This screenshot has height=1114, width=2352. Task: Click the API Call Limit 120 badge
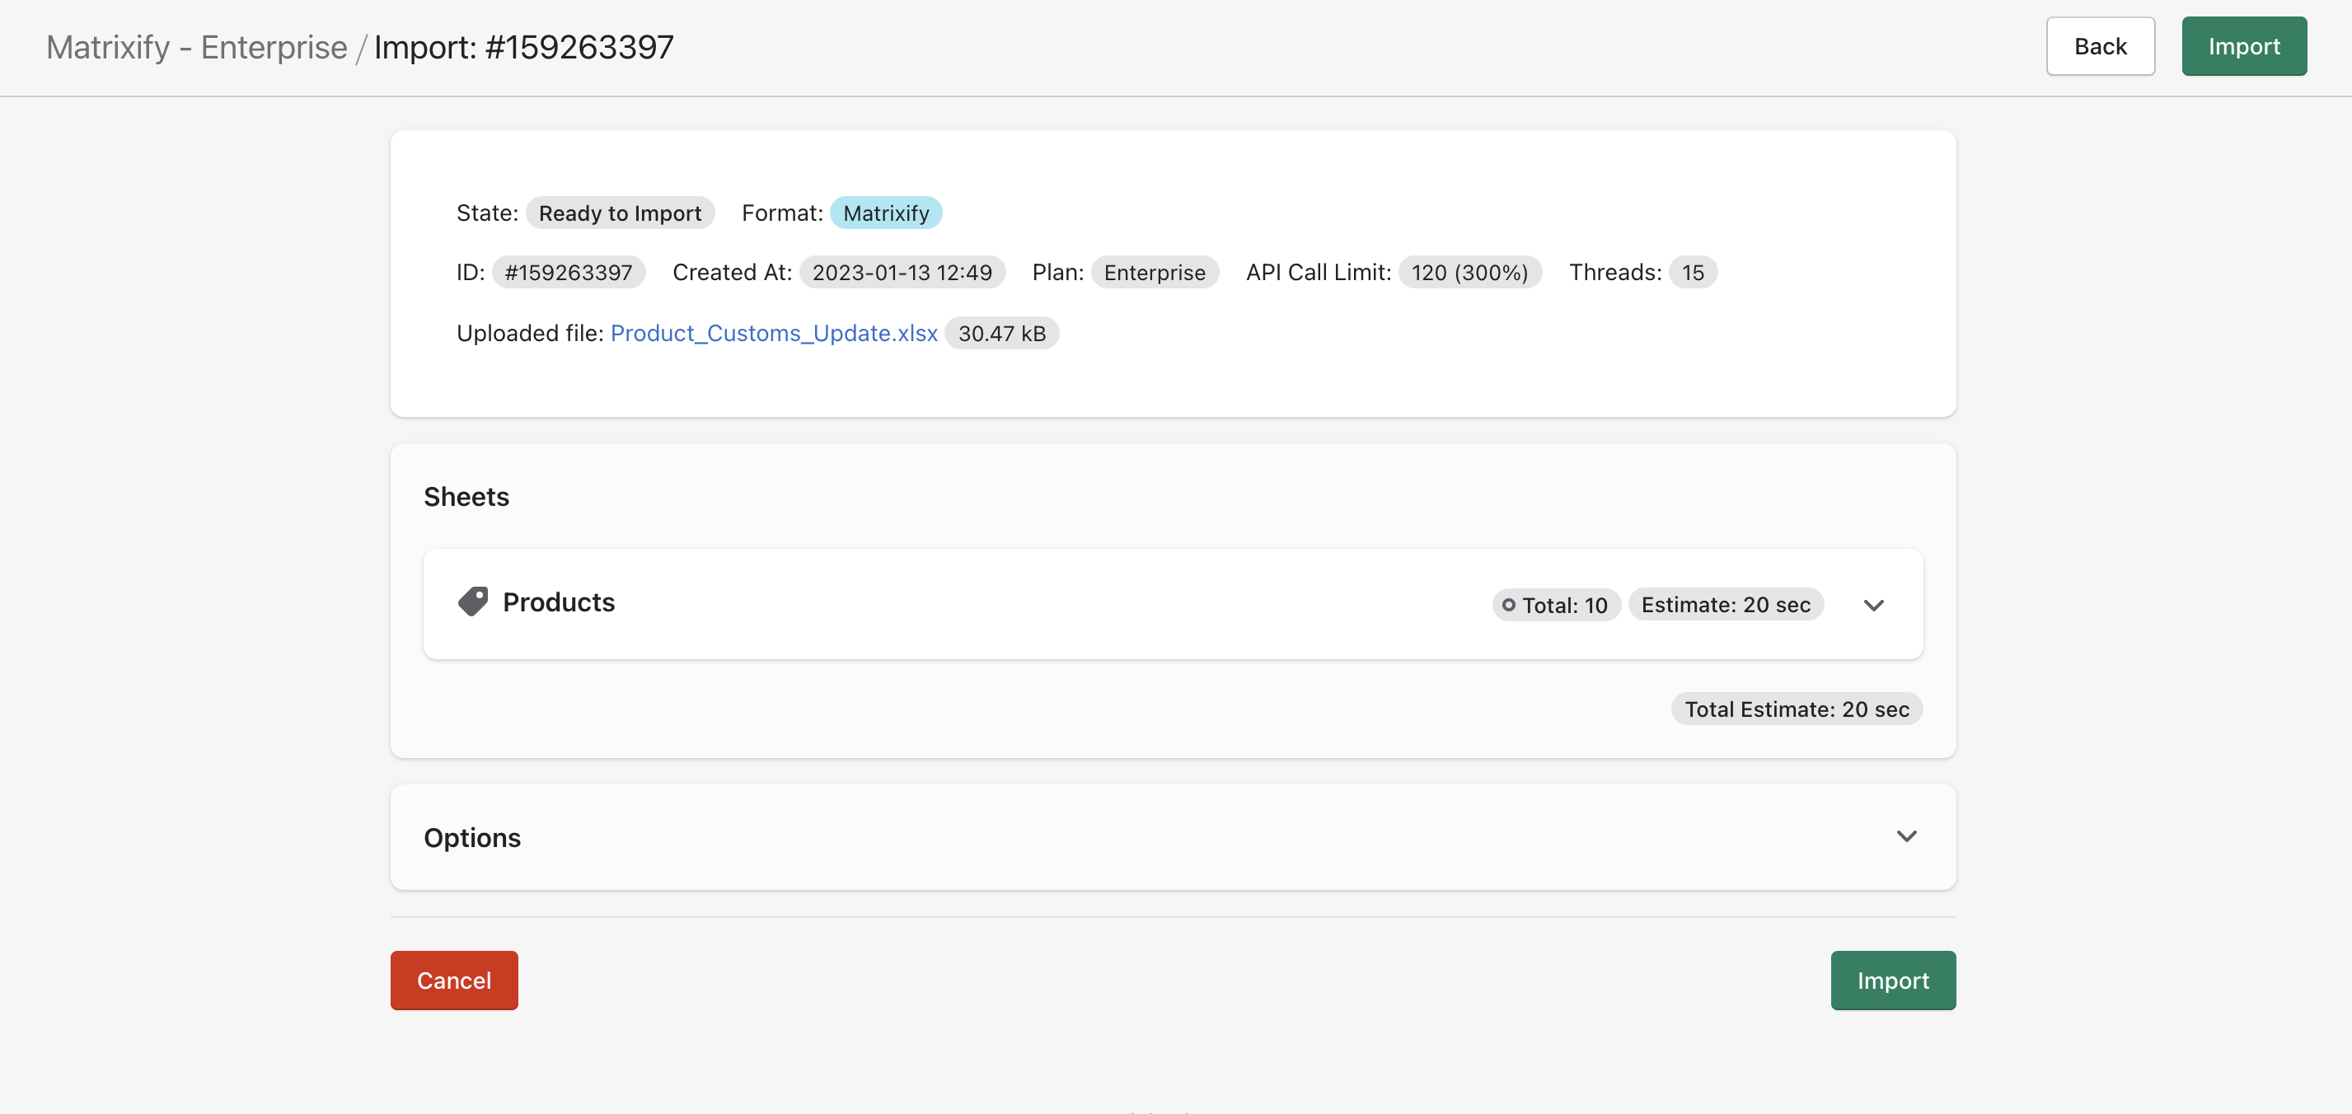tap(1469, 271)
